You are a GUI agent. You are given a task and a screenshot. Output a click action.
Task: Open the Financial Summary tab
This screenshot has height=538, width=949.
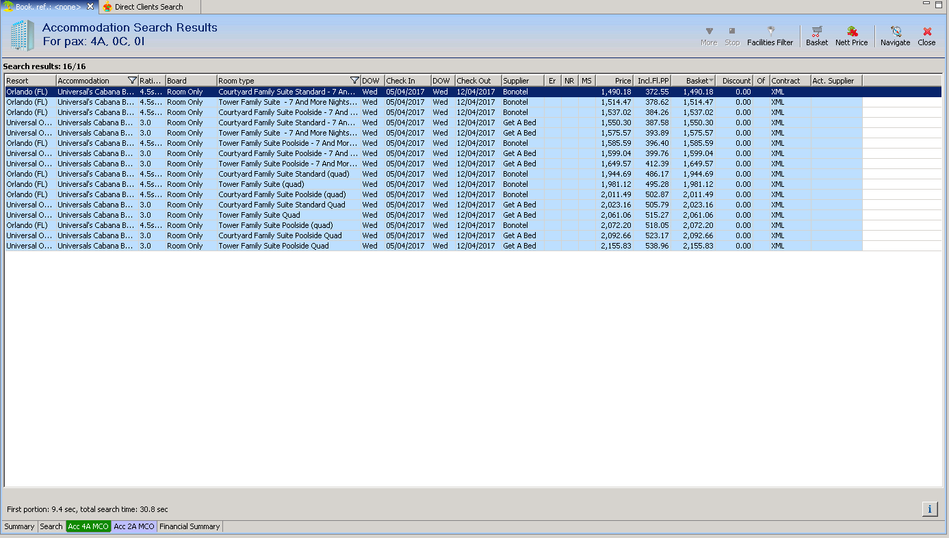[190, 526]
